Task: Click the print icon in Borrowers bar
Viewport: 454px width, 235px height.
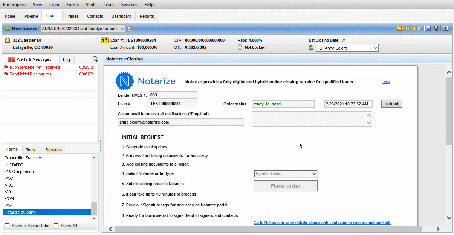Action: point(436,28)
